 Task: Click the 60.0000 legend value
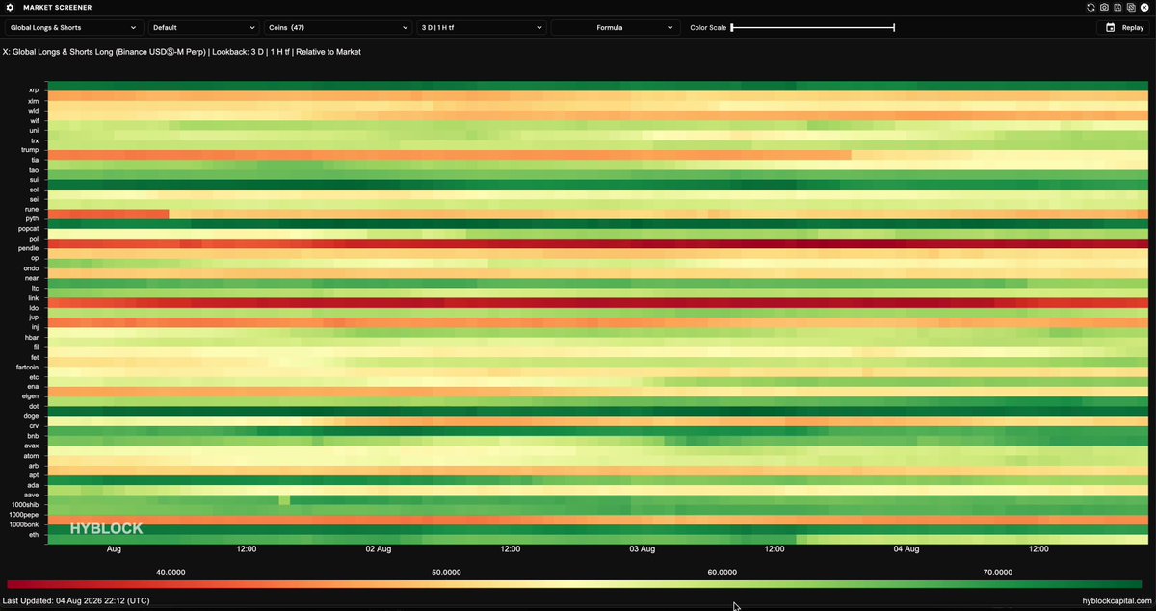coord(722,572)
